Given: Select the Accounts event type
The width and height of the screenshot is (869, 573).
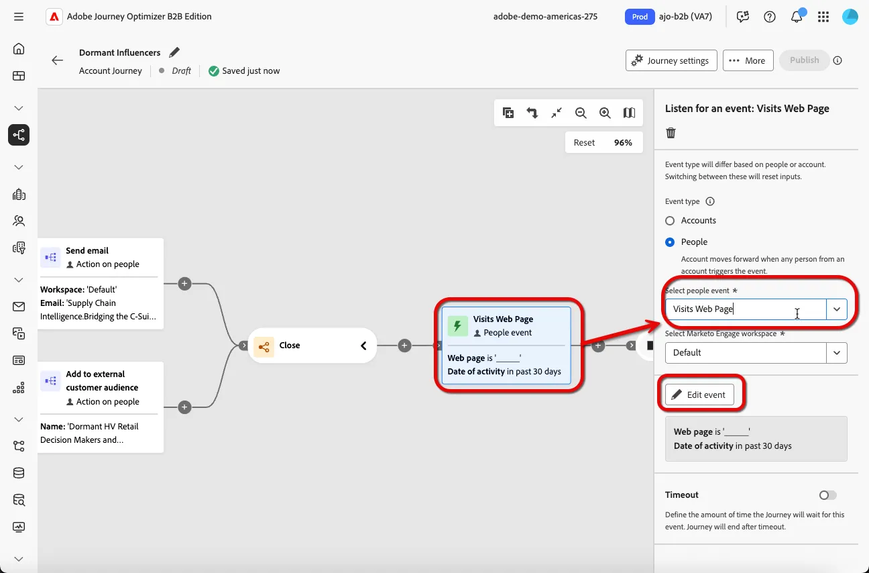Looking at the screenshot, I should (670, 221).
